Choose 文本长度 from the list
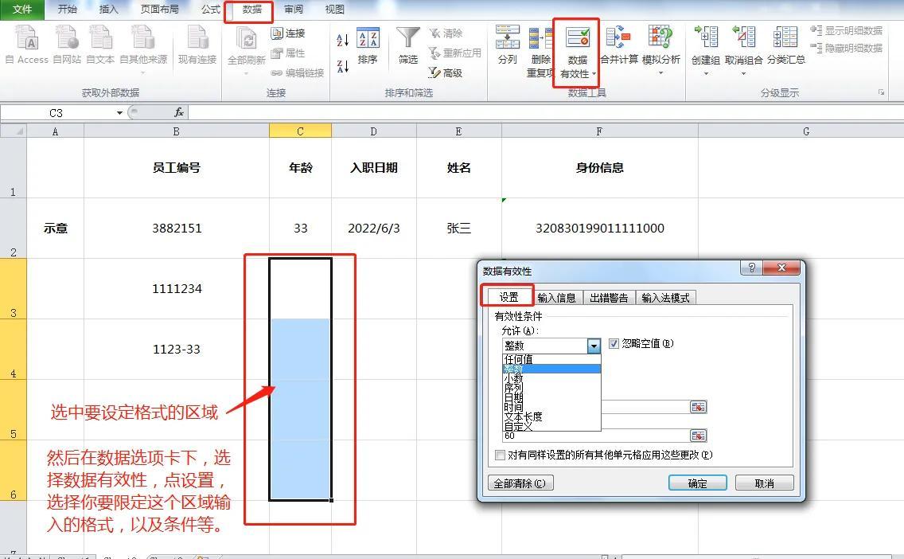 point(551,416)
